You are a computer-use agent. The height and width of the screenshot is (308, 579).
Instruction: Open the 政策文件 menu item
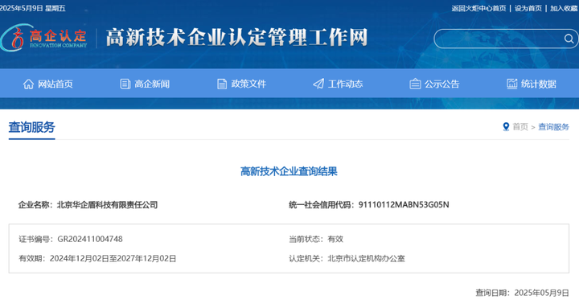241,84
